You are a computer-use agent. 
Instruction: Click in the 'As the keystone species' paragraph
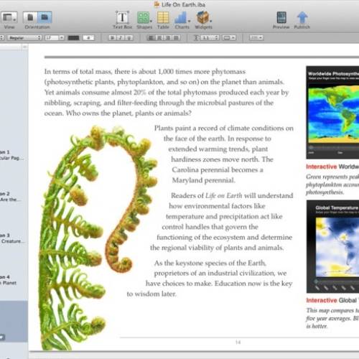(210, 278)
